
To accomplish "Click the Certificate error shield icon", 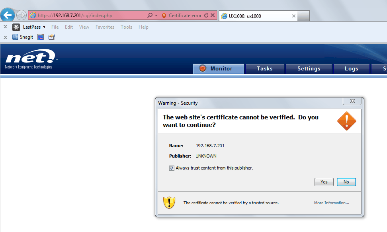I will coord(164,16).
